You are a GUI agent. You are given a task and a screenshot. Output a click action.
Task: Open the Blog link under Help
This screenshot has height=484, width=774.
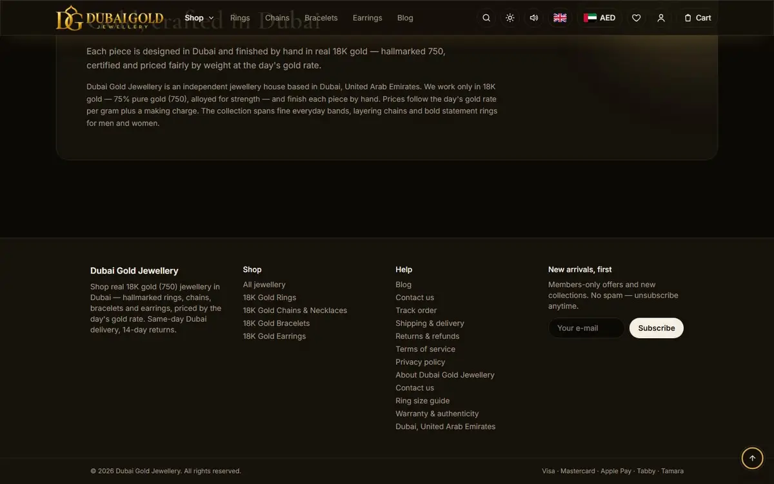click(x=403, y=285)
